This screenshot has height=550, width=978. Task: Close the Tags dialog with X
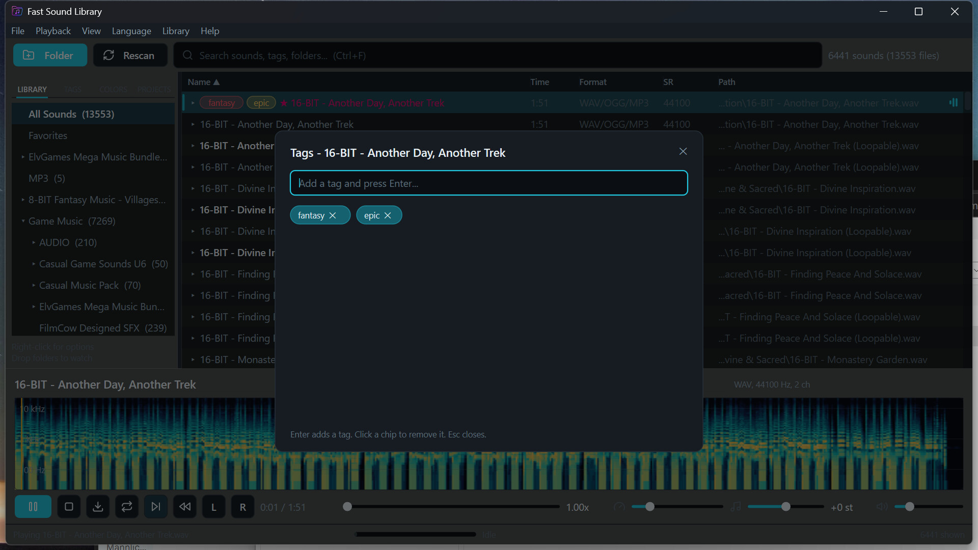[x=683, y=151]
